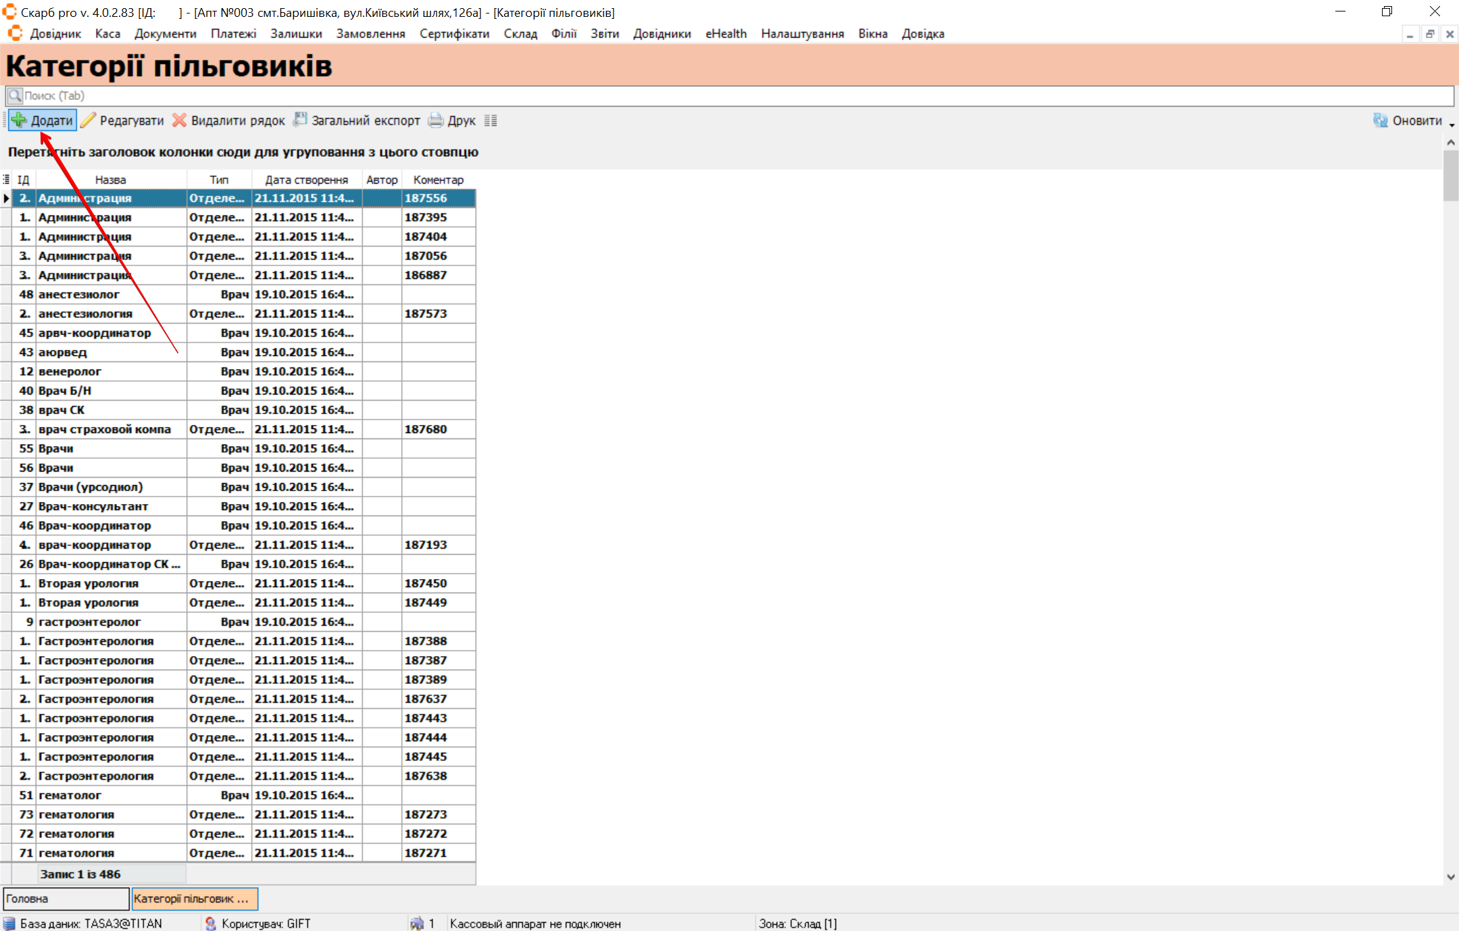
Task: Click the printer Друк icon
Action: tap(436, 120)
